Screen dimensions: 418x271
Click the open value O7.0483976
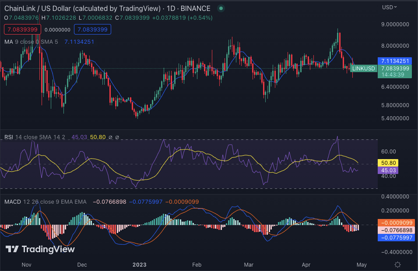pyautogui.click(x=21, y=18)
